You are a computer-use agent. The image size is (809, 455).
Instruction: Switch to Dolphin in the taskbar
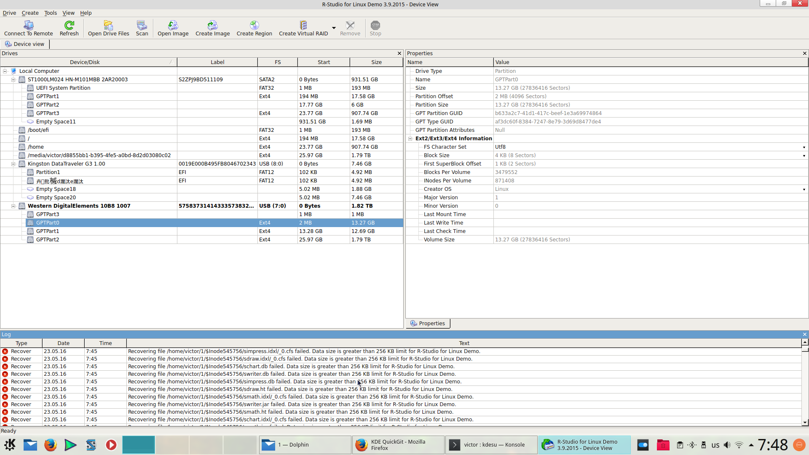click(x=305, y=445)
